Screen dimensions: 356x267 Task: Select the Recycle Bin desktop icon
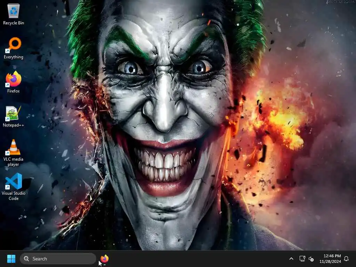14,14
